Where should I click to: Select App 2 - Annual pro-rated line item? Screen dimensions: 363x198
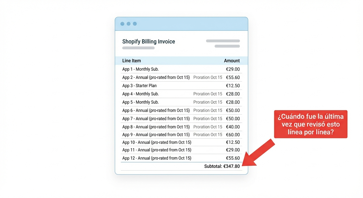(181, 77)
